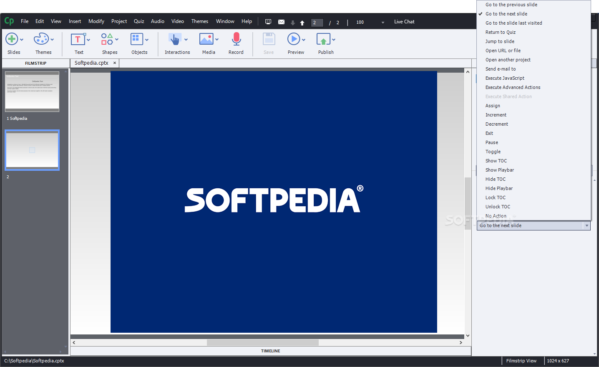
Task: Open the Insert menu
Action: (75, 21)
